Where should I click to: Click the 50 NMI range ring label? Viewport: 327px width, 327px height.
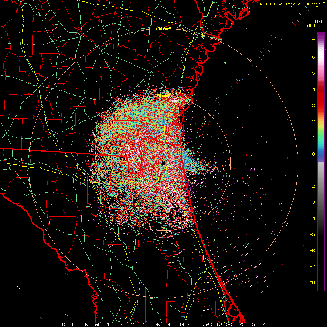click(x=163, y=96)
